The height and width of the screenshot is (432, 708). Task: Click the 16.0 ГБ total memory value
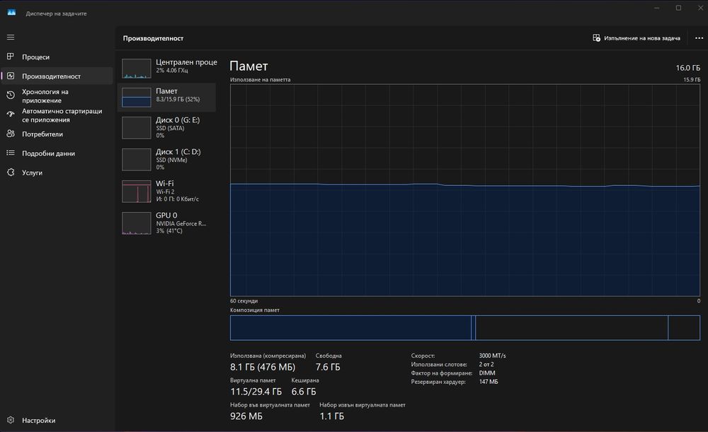(x=687, y=68)
